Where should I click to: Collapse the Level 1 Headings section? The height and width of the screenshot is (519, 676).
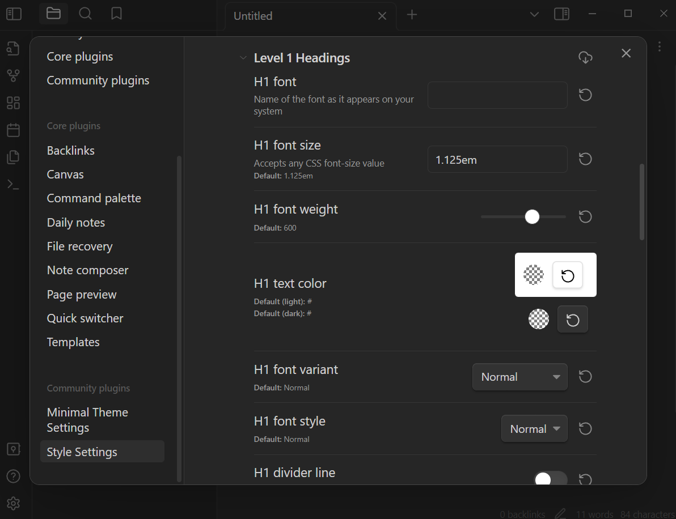click(243, 58)
